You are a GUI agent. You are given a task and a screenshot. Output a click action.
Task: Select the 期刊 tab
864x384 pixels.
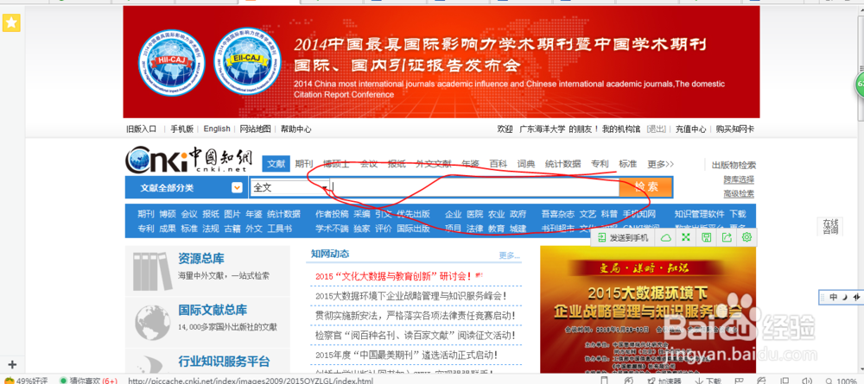303,164
